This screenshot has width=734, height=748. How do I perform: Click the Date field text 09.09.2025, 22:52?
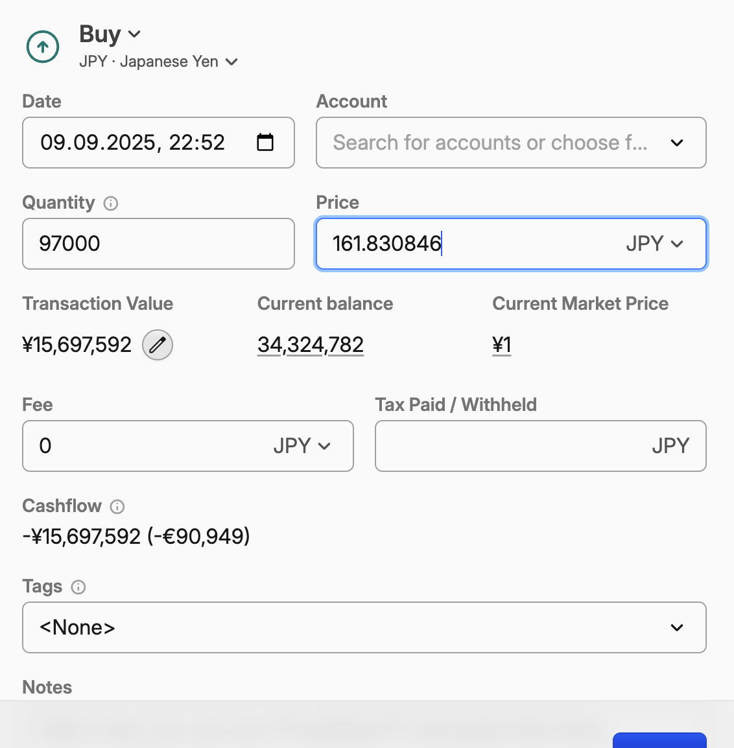pyautogui.click(x=133, y=143)
